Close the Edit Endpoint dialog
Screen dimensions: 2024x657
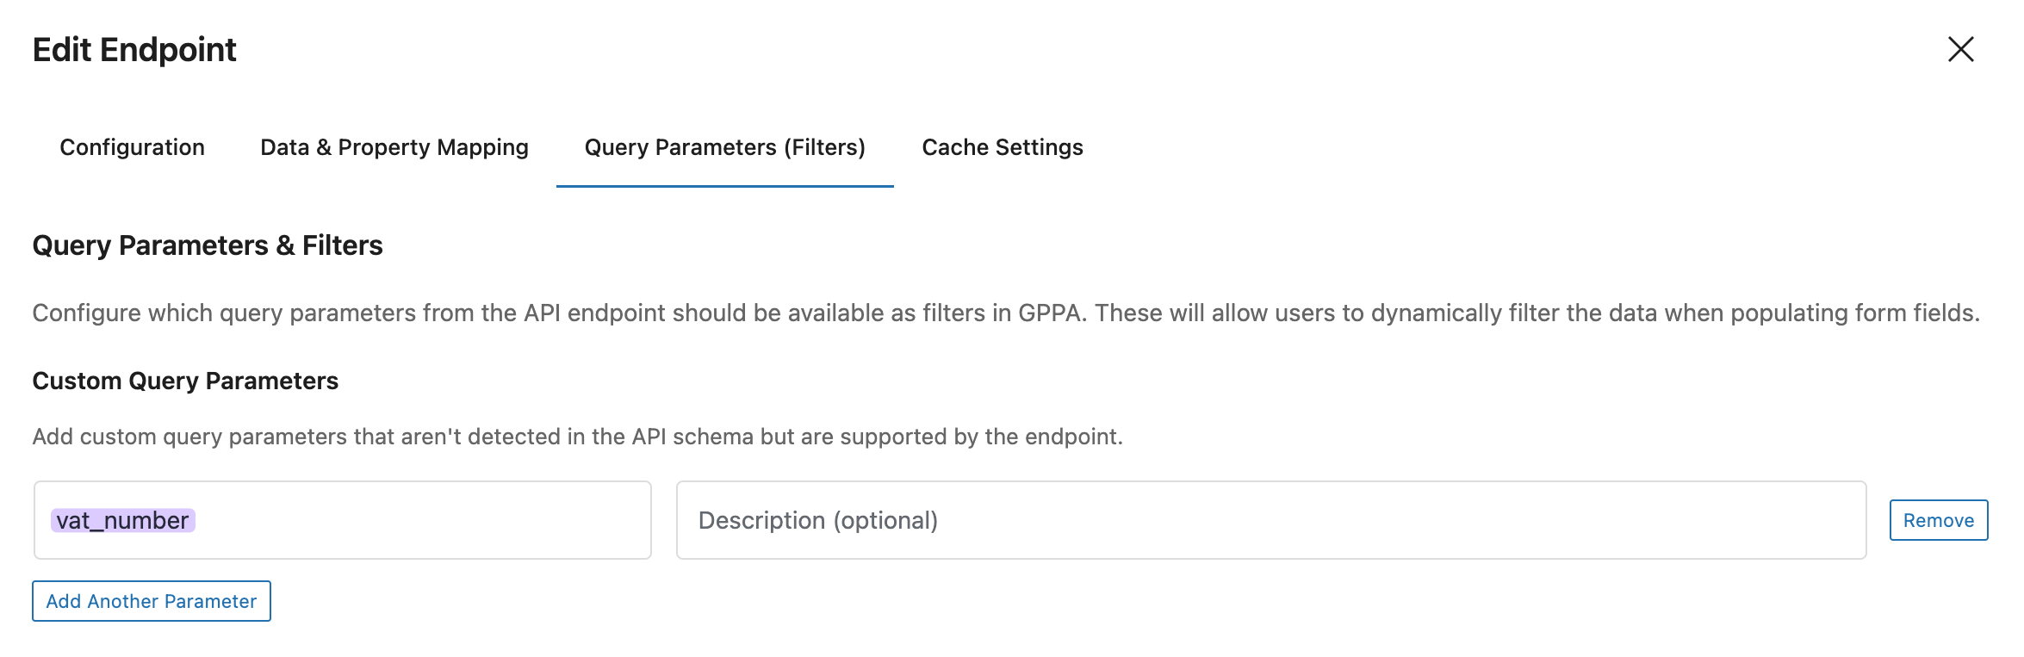pos(1960,49)
